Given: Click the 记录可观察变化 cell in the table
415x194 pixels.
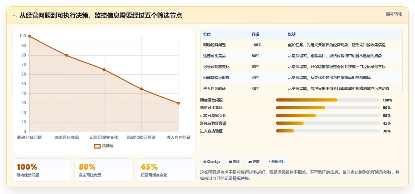Looking at the screenshot, I should point(216,67).
